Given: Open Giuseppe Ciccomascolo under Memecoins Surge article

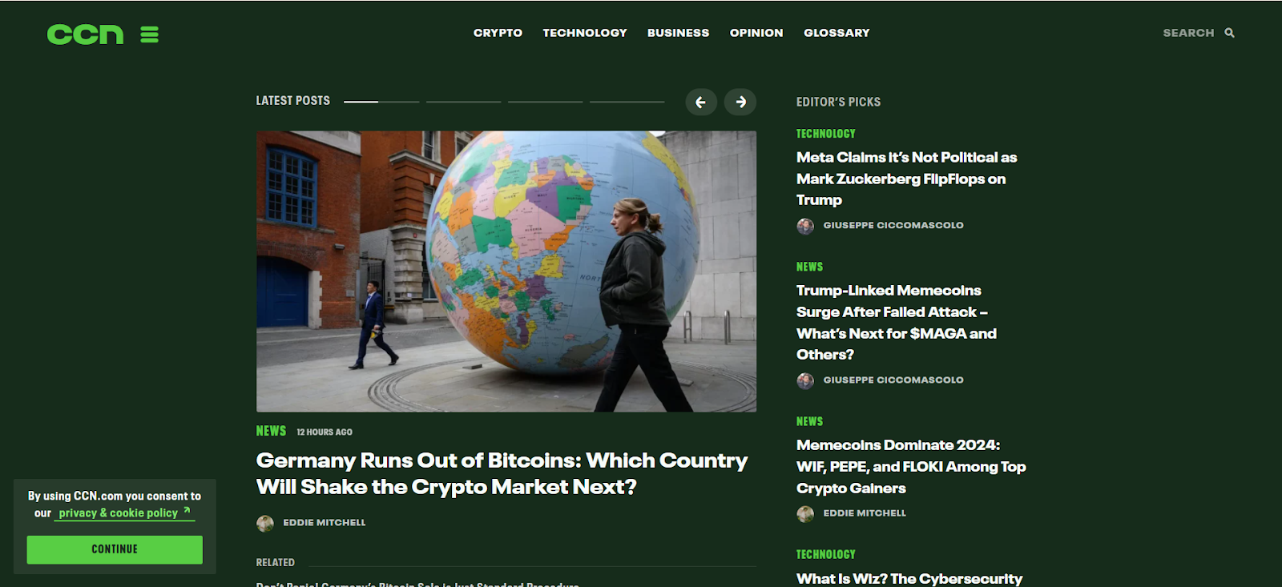Looking at the screenshot, I should point(893,380).
